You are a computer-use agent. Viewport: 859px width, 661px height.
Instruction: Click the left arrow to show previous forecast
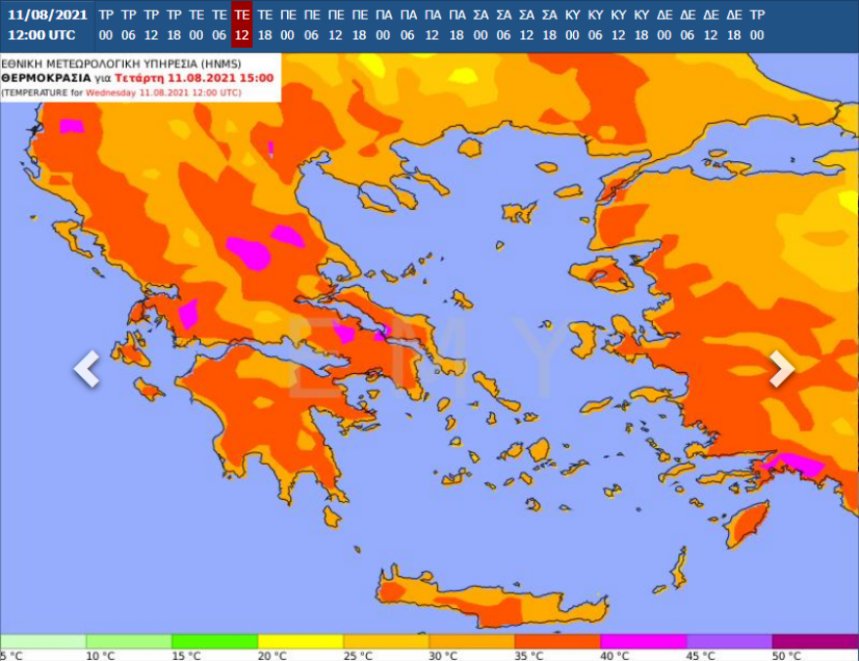coord(87,369)
